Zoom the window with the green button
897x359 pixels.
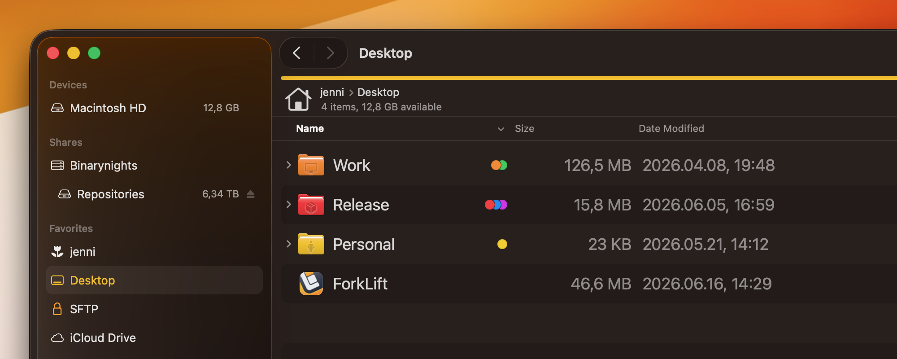[94, 53]
